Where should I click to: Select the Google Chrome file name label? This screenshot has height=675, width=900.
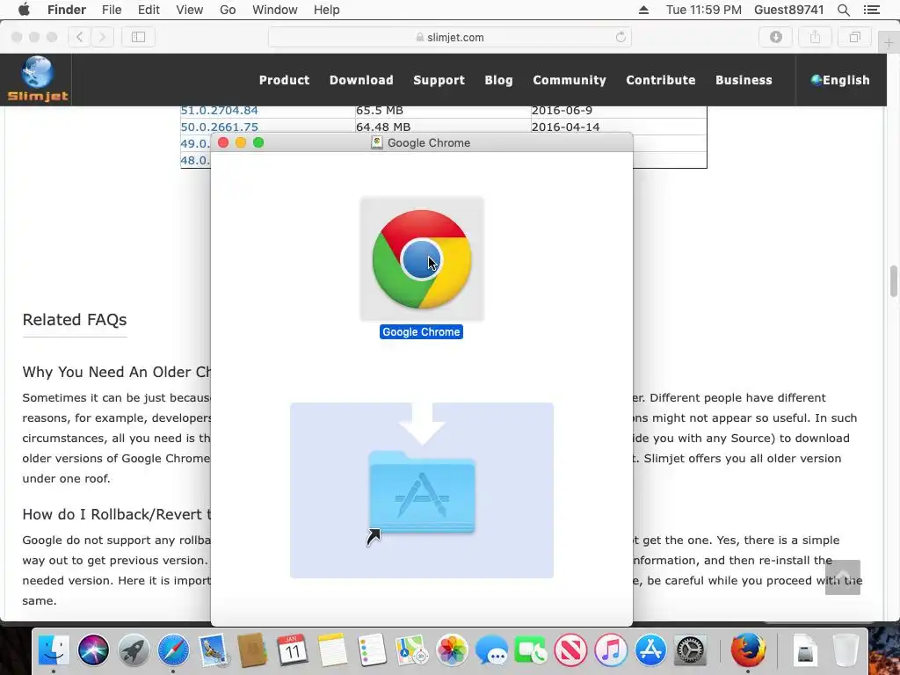click(x=421, y=331)
